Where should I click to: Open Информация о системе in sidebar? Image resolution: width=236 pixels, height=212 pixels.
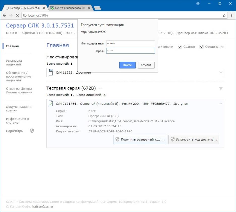[17, 121]
